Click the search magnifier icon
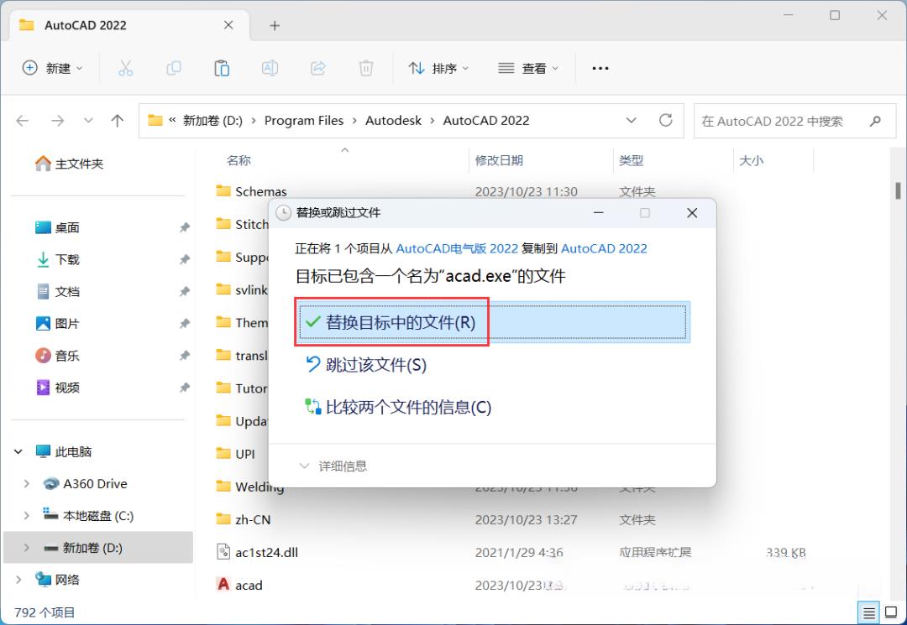 click(875, 121)
